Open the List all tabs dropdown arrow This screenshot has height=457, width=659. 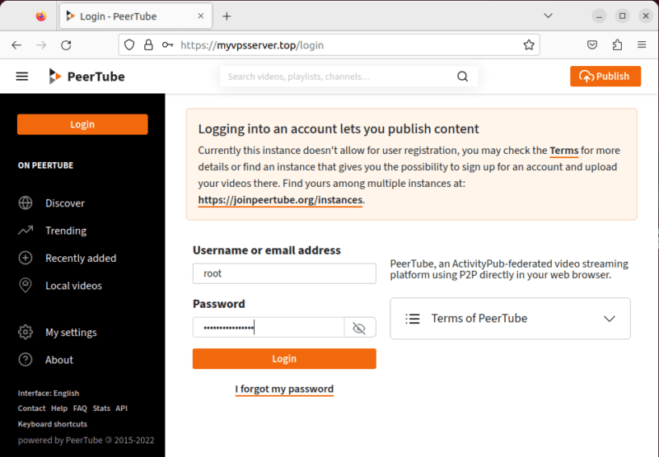[x=548, y=16]
